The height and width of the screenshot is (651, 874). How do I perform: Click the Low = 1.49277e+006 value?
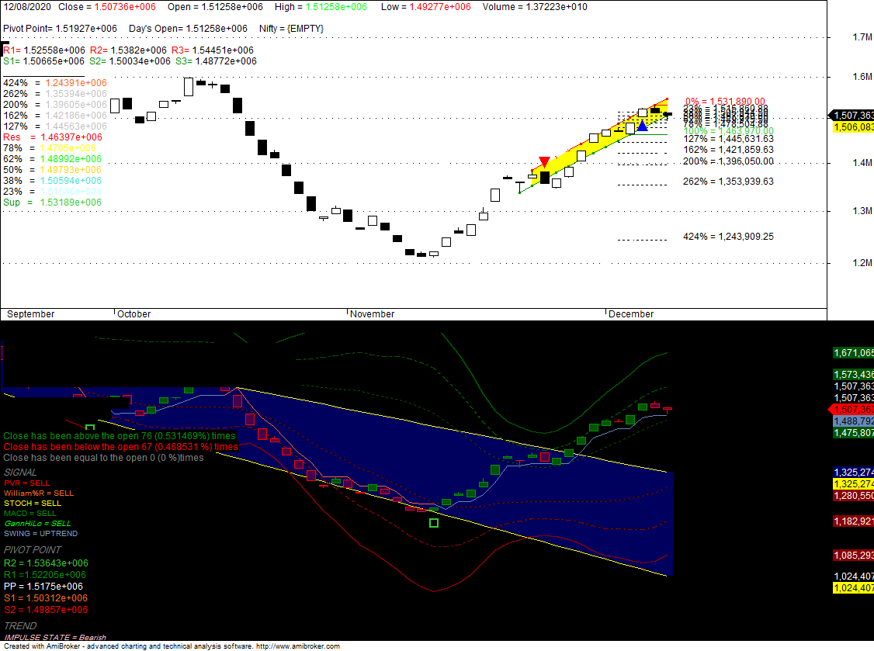pyautogui.click(x=426, y=7)
